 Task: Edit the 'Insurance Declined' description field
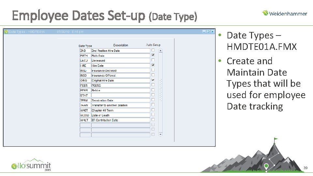(121, 70)
